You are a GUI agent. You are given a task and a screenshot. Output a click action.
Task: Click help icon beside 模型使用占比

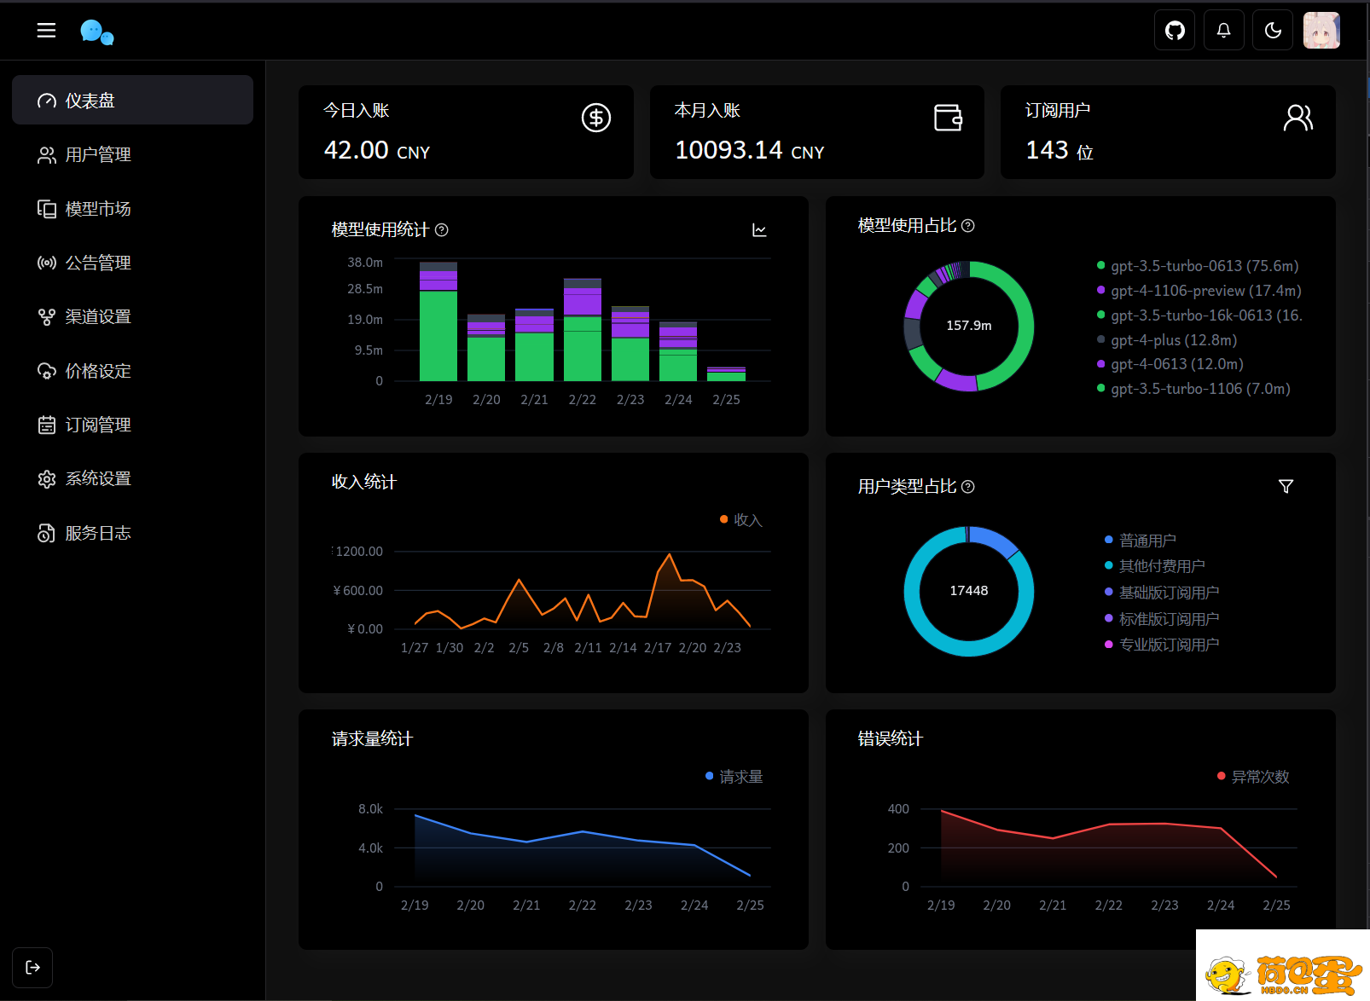(x=968, y=225)
